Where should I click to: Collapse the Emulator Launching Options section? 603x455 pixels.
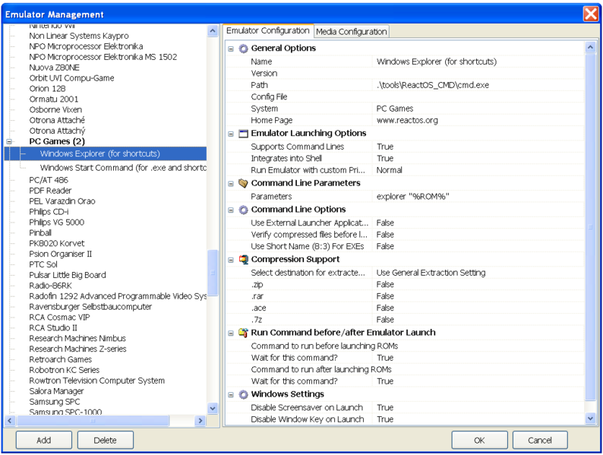tap(231, 134)
